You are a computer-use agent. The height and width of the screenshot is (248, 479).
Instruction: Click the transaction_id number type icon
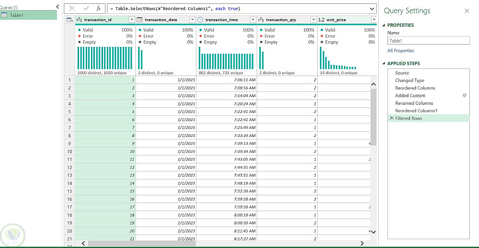coord(80,20)
